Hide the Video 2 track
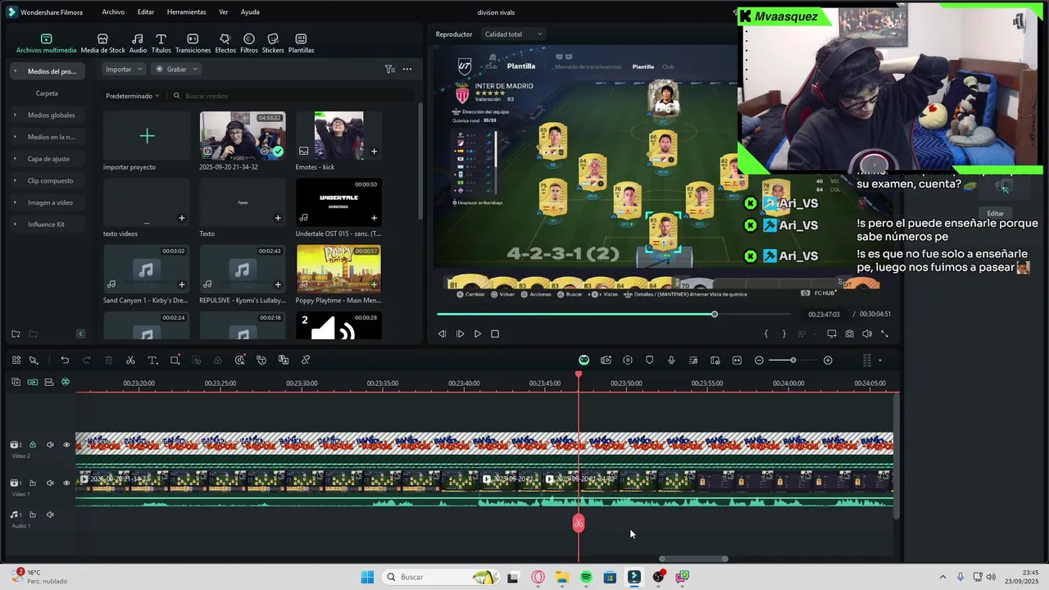Image resolution: width=1049 pixels, height=590 pixels. [x=66, y=445]
